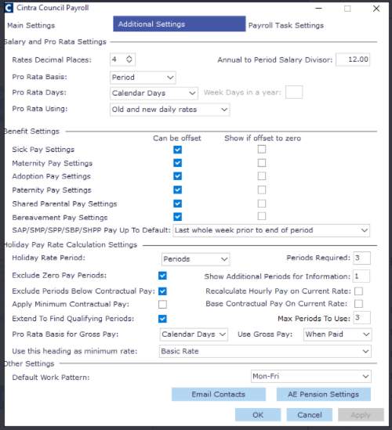Screen dimensions: 392x430
Task: Click the Cancel button
Action: pos(310,414)
